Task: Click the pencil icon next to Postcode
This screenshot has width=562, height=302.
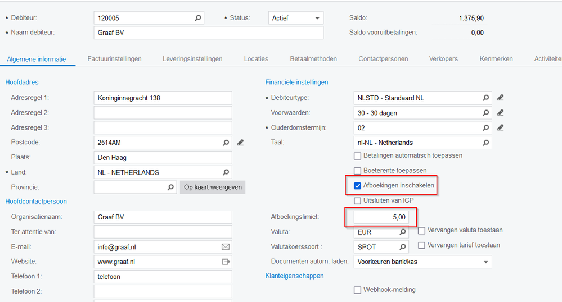Action: point(241,143)
